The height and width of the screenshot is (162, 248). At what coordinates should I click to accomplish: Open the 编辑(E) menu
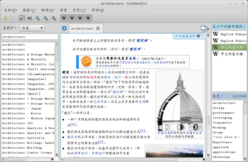[48, 10]
